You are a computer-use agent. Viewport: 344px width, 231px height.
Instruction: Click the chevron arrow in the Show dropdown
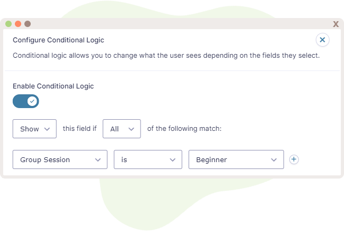pos(47,129)
